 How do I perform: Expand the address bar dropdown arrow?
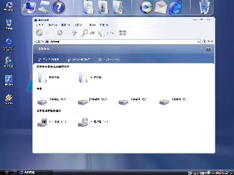point(198,42)
